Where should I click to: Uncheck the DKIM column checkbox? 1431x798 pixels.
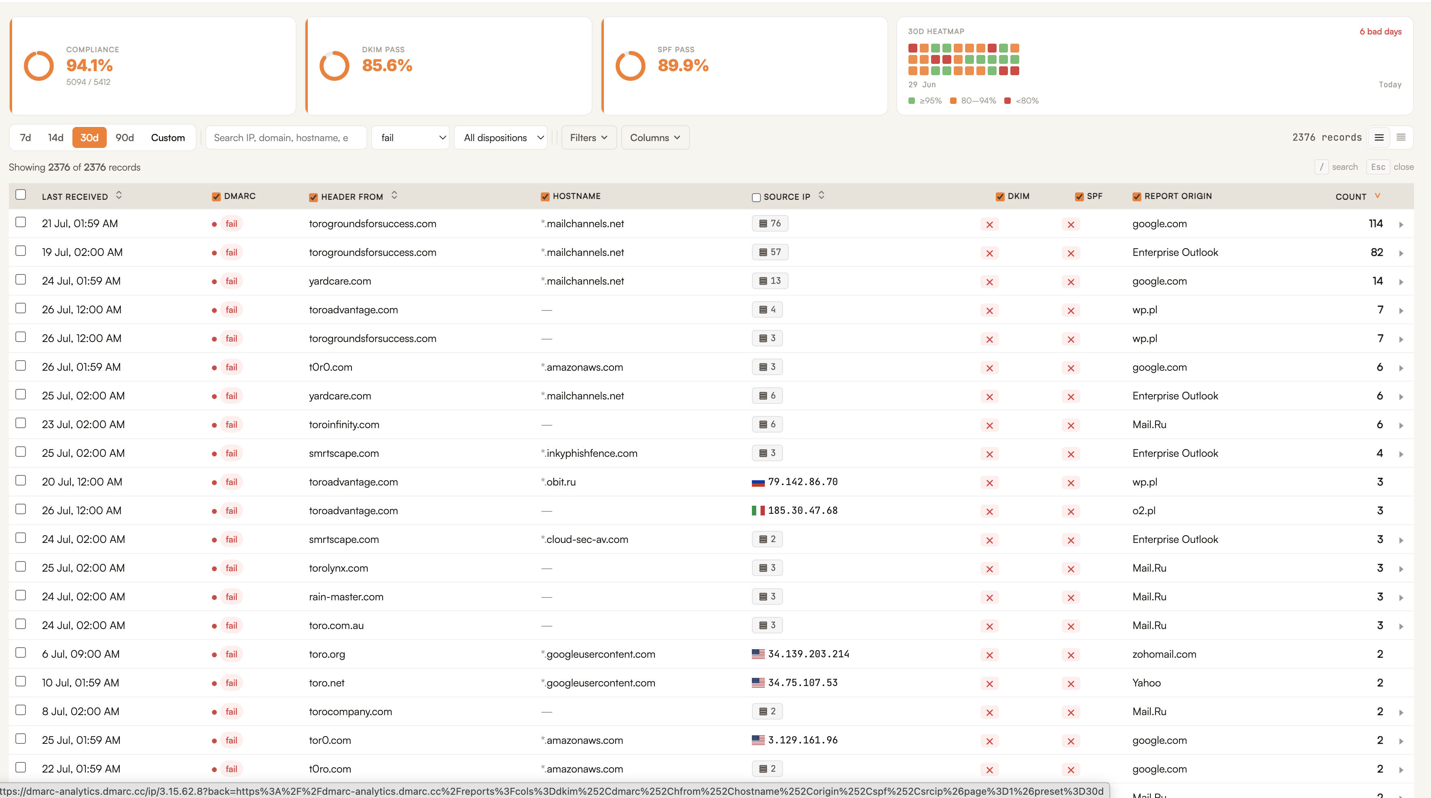1000,197
